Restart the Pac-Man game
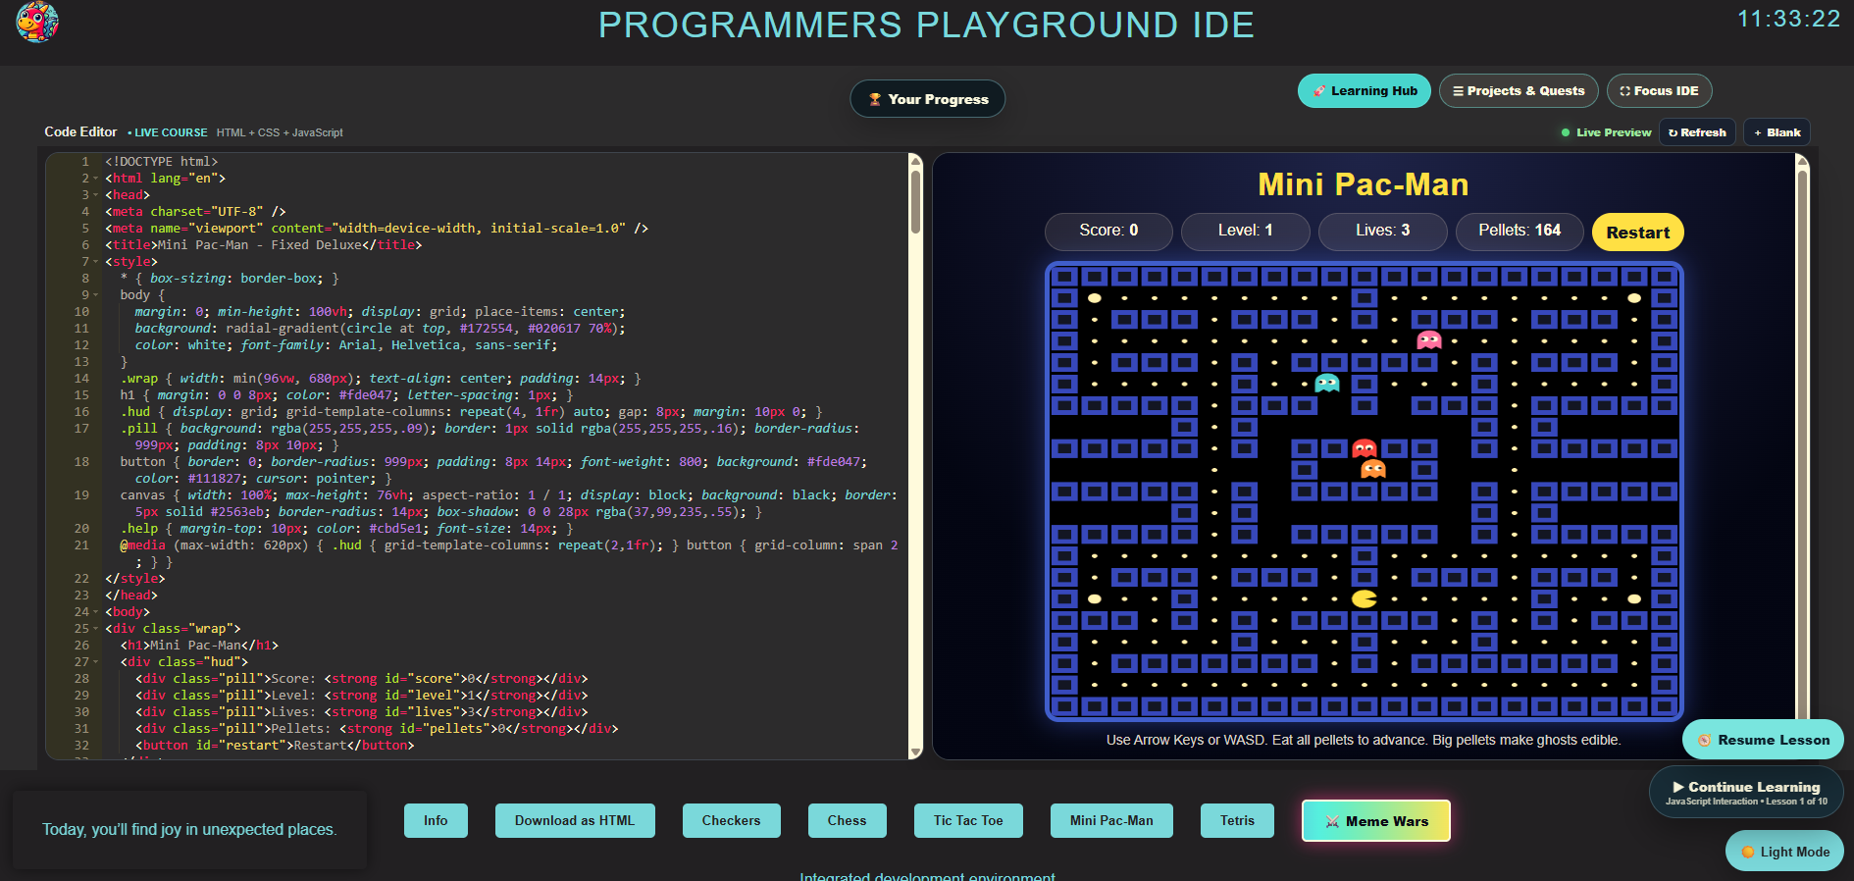 1637,233
